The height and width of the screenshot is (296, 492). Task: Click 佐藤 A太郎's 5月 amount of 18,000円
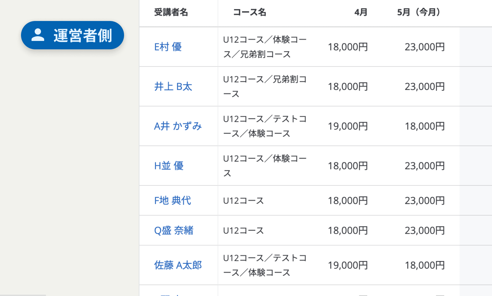coord(424,265)
